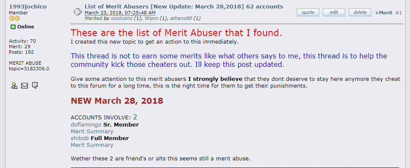Click the email envelope icon
The width and height of the screenshot is (410, 168).
coord(24,85)
